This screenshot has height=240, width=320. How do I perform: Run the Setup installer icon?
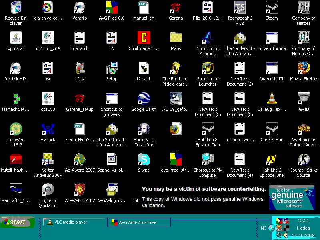pos(112,68)
